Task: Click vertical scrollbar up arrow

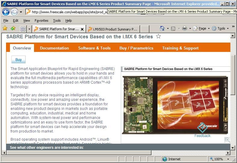Action: [232, 36]
